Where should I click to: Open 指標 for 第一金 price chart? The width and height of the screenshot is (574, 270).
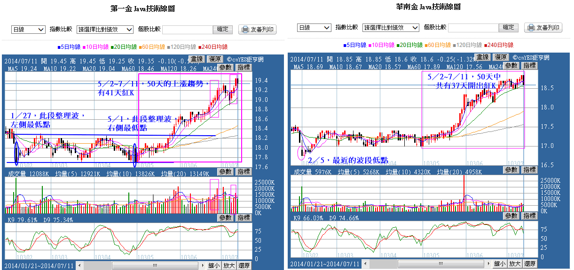[244, 67]
